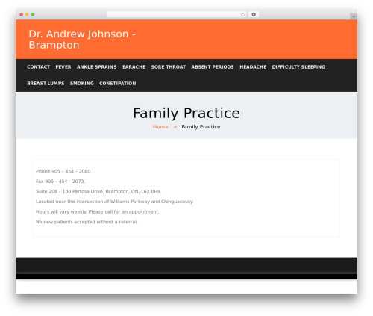Go to Difficulty Sleeping page
The width and height of the screenshot is (373, 316).
click(x=298, y=67)
